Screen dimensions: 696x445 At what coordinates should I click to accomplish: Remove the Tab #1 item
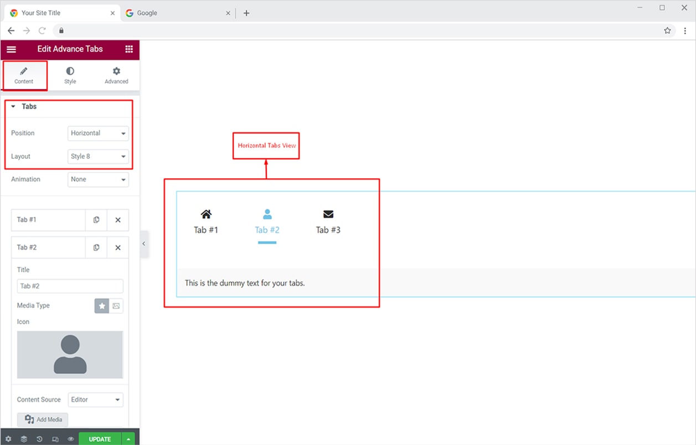[118, 220]
